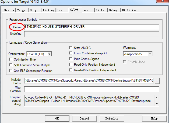
Task: Select the C/C++ tab
Action: (x=75, y=10)
